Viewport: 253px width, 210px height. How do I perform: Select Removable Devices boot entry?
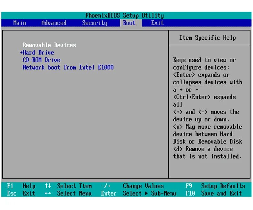coord(49,45)
